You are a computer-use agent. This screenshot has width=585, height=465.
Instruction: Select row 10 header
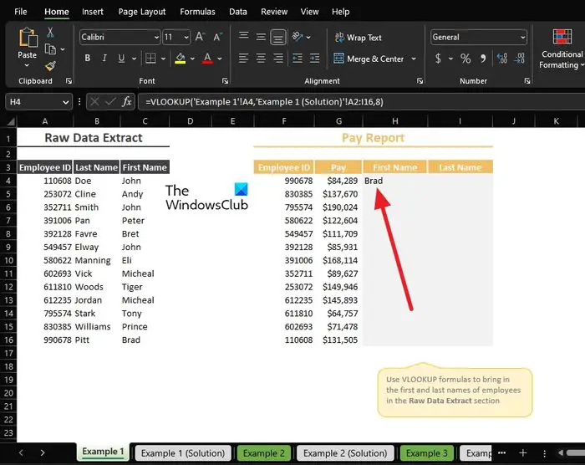(x=8, y=260)
